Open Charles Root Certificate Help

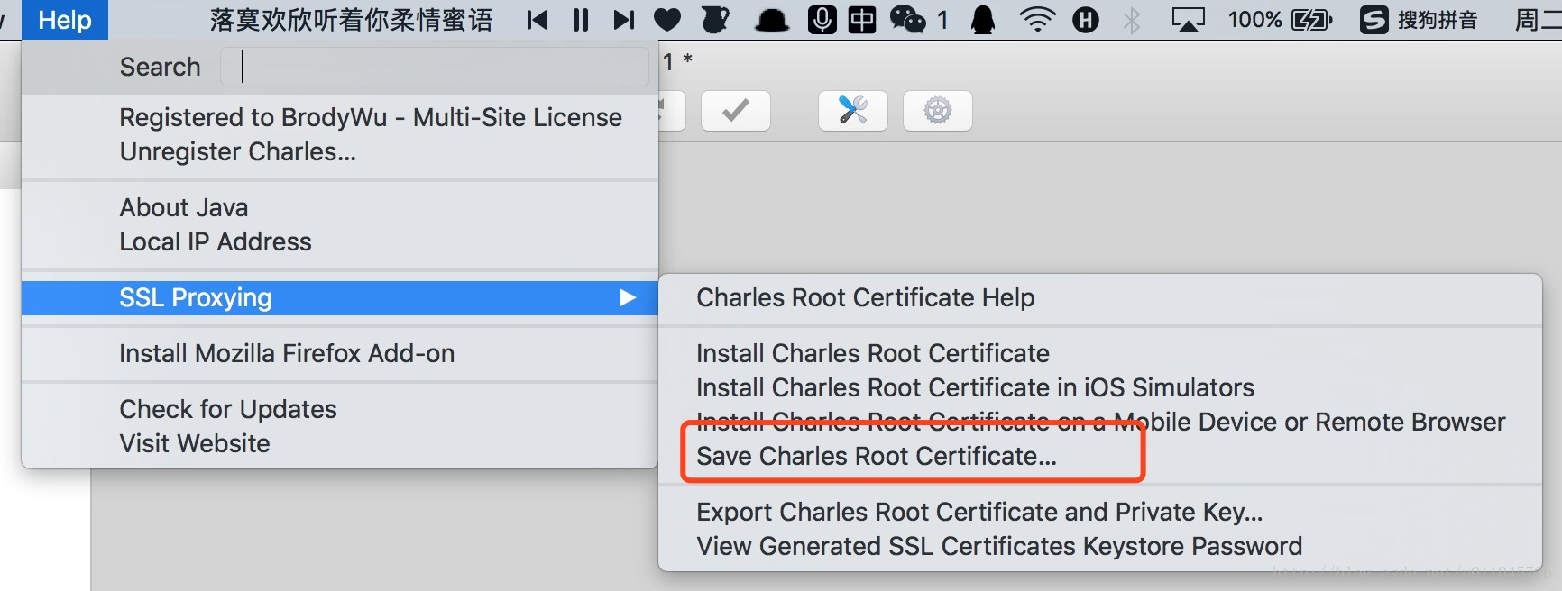(x=1100, y=297)
